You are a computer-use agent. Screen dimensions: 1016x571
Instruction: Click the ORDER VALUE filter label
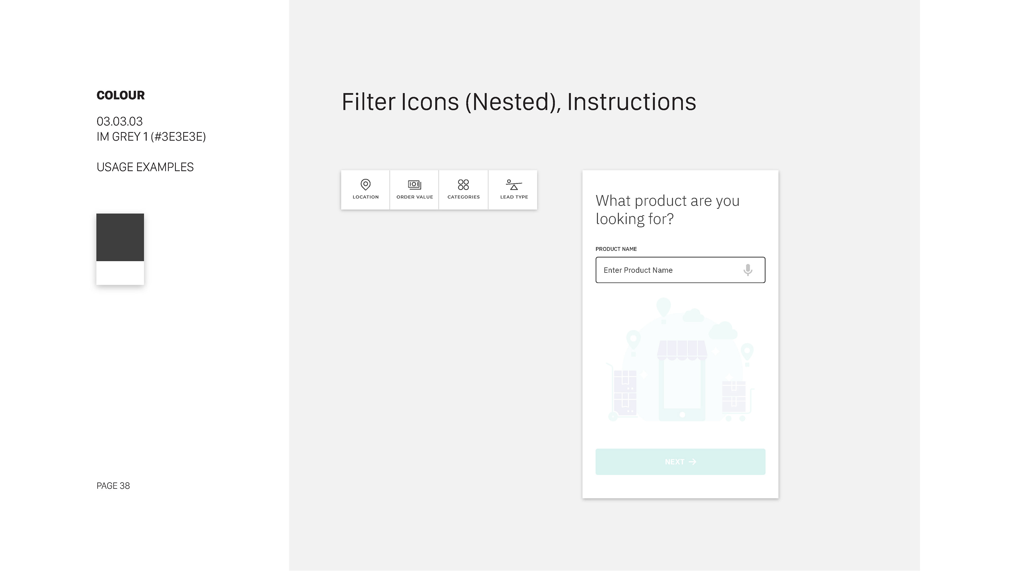415,197
